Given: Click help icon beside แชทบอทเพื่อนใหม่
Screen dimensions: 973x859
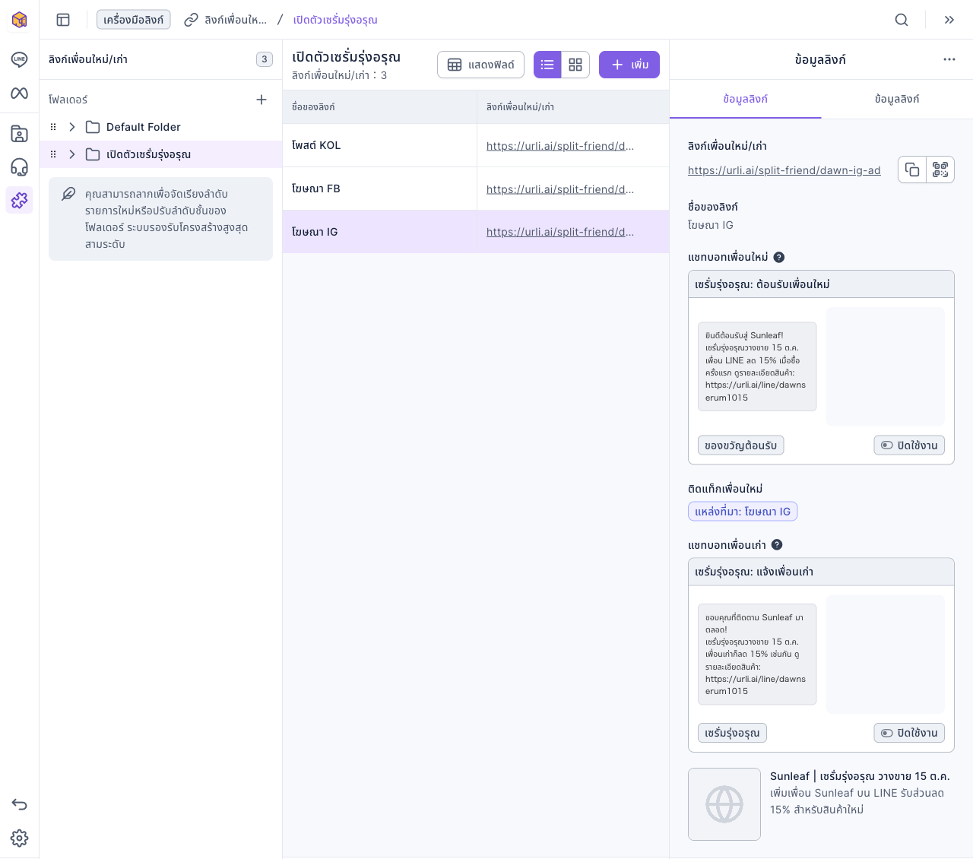Looking at the screenshot, I should (x=779, y=257).
